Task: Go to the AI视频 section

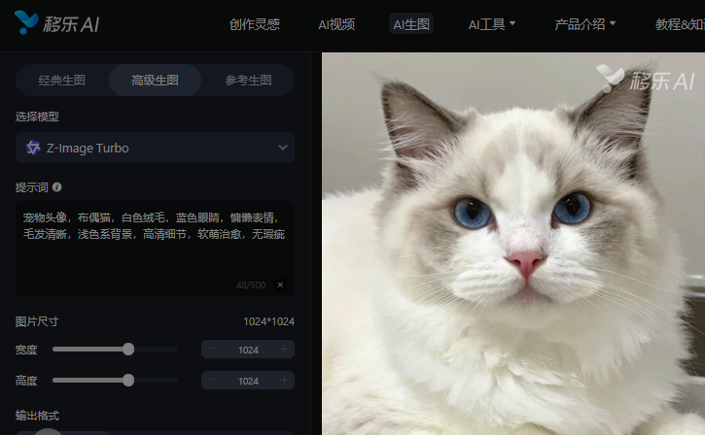Action: coord(336,24)
